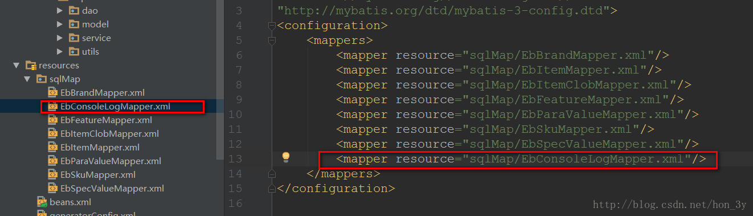The height and width of the screenshot is (216, 753).
Task: Collapse the sqlMap folder arrow
Action: [27, 79]
